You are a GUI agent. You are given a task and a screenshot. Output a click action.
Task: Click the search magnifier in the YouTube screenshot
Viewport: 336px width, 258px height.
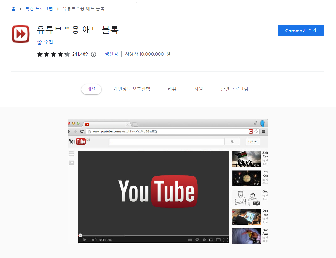(x=232, y=141)
